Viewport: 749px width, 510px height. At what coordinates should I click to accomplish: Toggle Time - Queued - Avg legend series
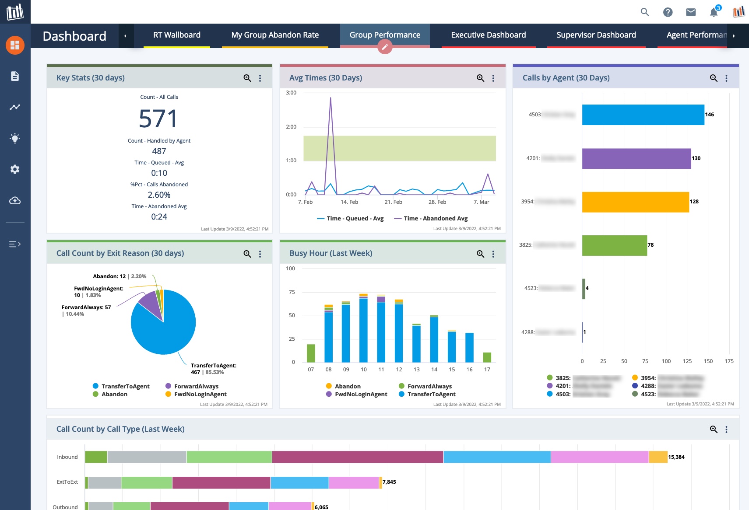coord(350,218)
